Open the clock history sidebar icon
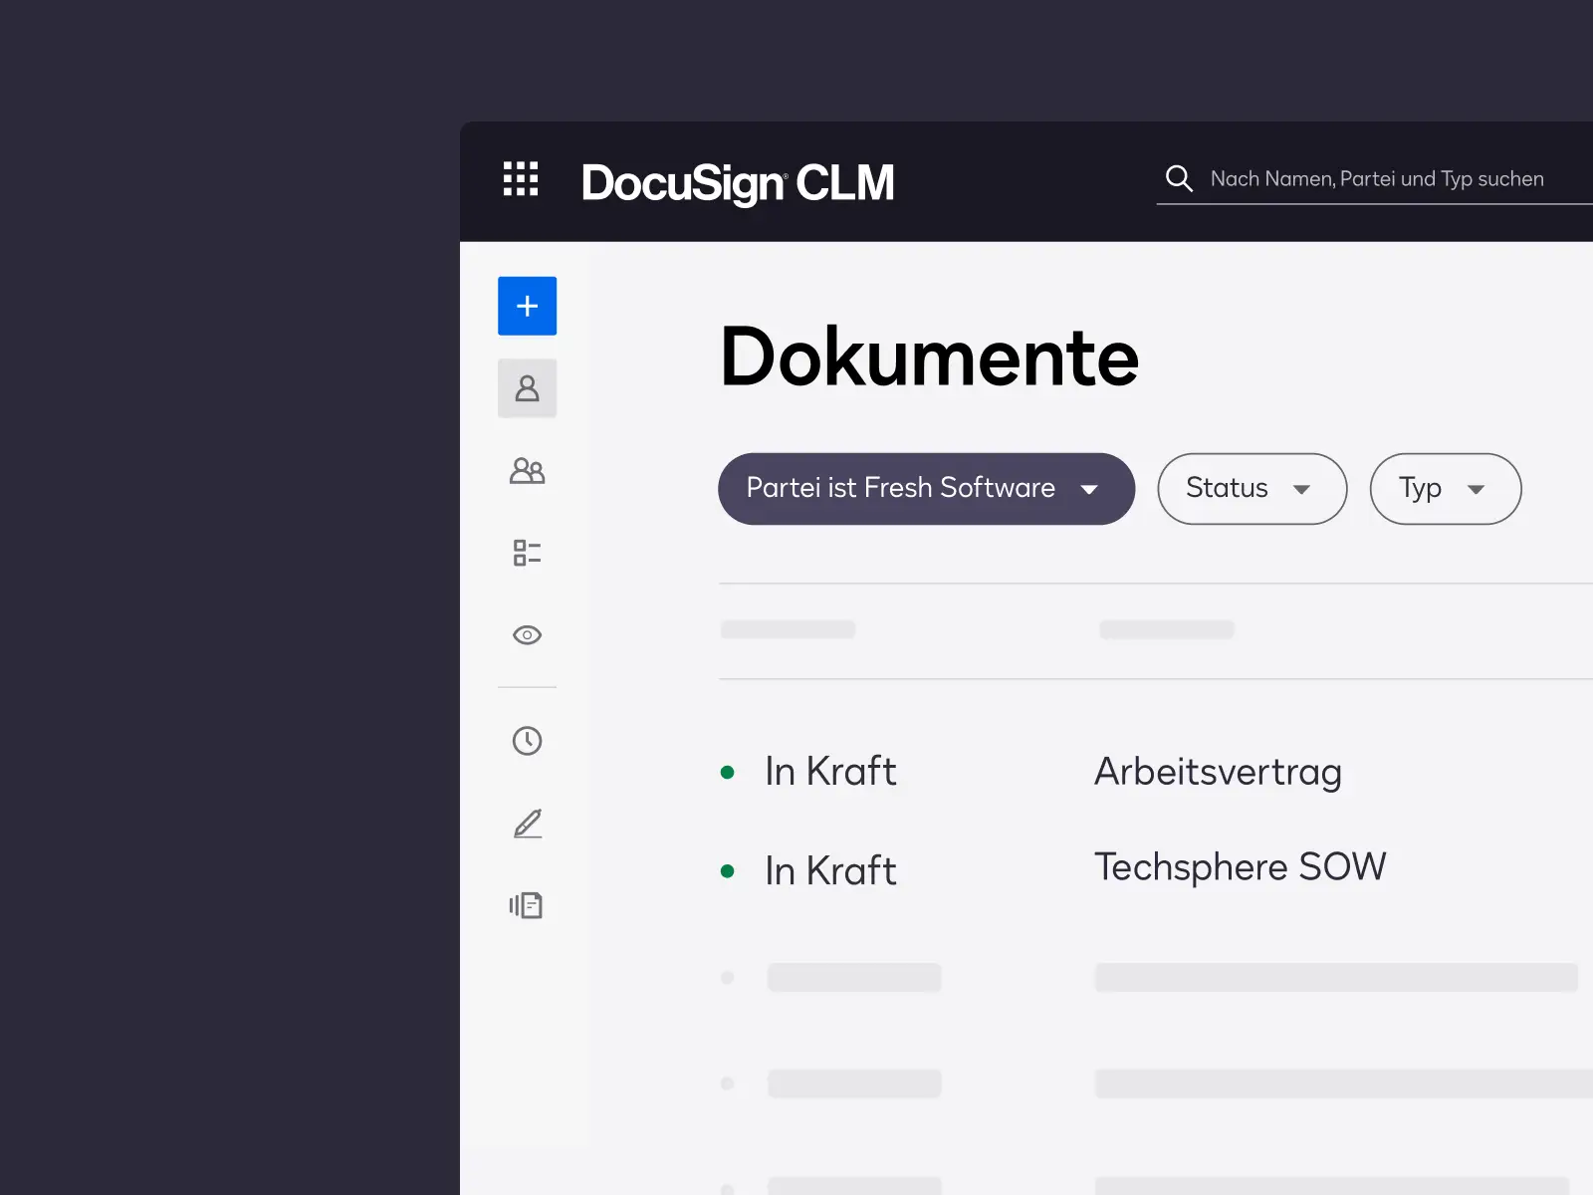The width and height of the screenshot is (1593, 1195). tap(528, 741)
